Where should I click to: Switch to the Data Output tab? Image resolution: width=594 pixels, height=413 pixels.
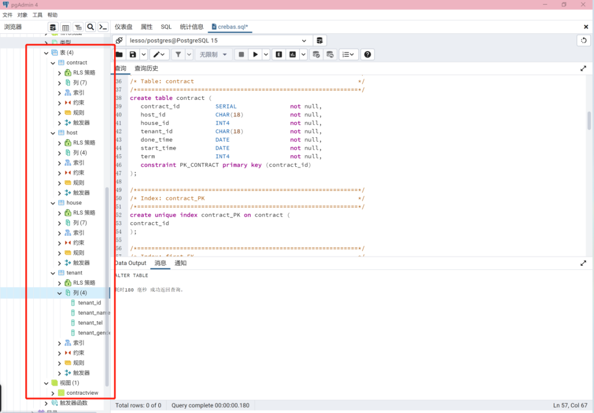pos(130,263)
